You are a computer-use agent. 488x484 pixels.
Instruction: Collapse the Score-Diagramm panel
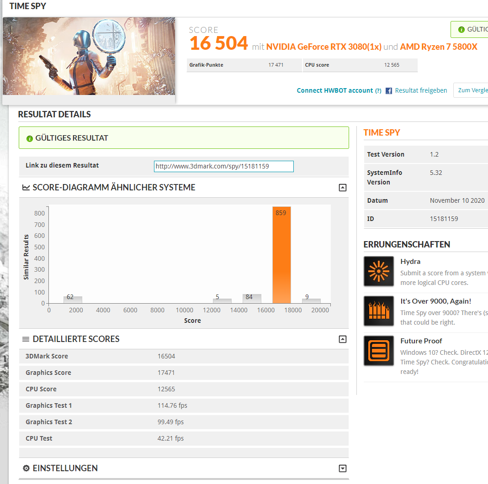342,187
